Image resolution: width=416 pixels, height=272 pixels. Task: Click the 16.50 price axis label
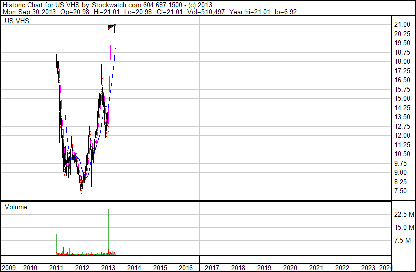click(402, 80)
